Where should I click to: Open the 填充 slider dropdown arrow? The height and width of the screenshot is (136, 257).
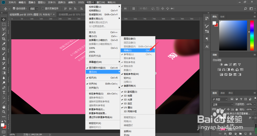(255, 110)
